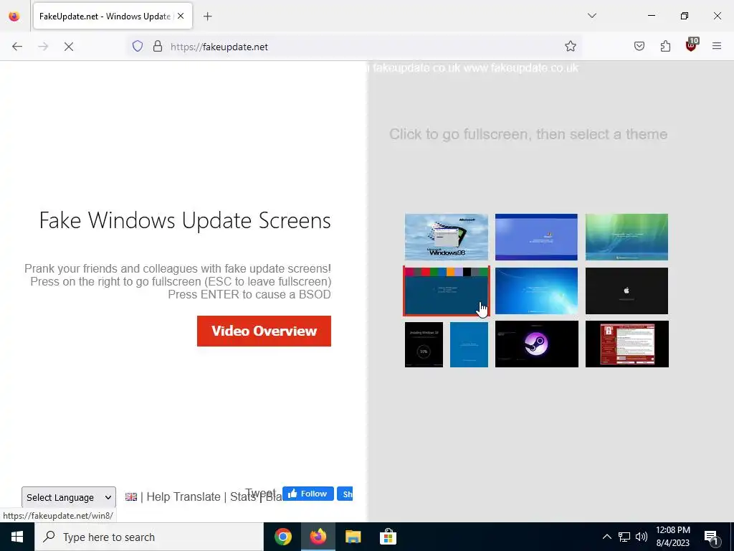Open tracking protection shield info
Image resolution: width=734 pixels, height=551 pixels.
point(137,47)
